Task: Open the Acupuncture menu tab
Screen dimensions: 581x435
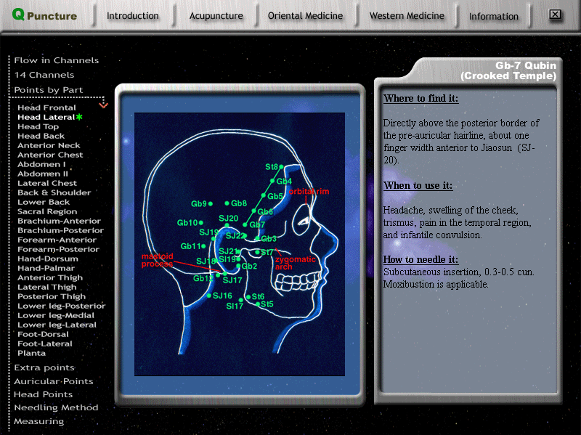Action: [216, 16]
